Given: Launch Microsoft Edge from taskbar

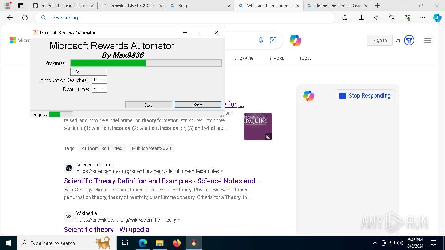Looking at the screenshot, I should (143, 243).
